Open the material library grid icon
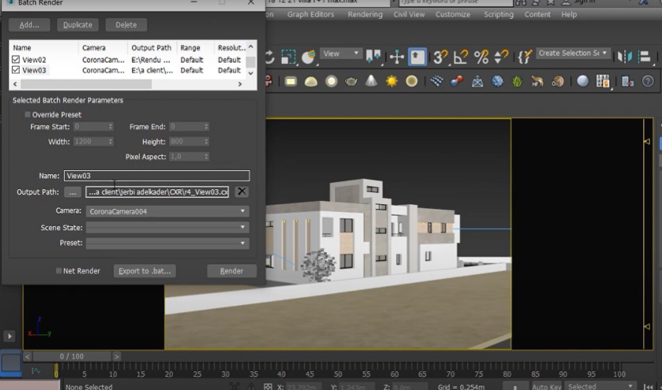 [x=603, y=81]
